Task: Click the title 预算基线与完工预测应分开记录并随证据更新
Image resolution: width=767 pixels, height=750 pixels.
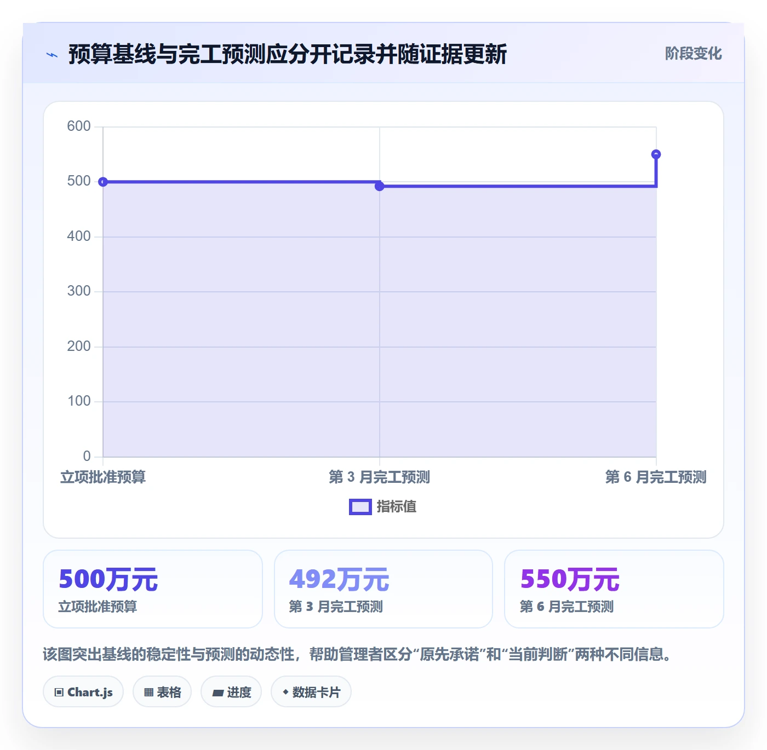Action: (288, 54)
